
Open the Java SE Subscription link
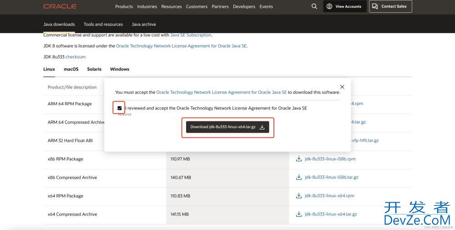191,35
